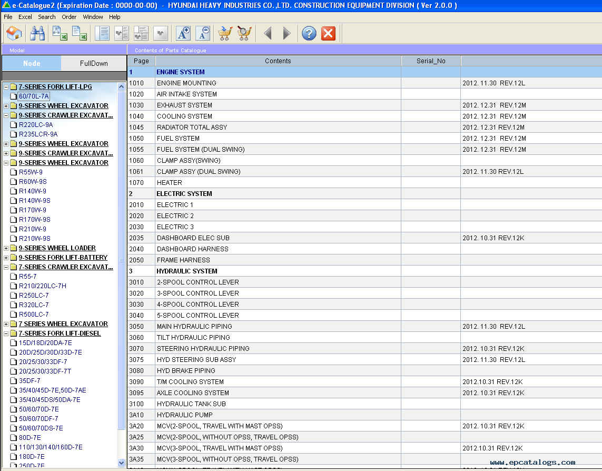The image size is (602, 471).
Task: Collapse the 7-SERIES FORK LIFT-LPG folder
Action: (x=6, y=87)
